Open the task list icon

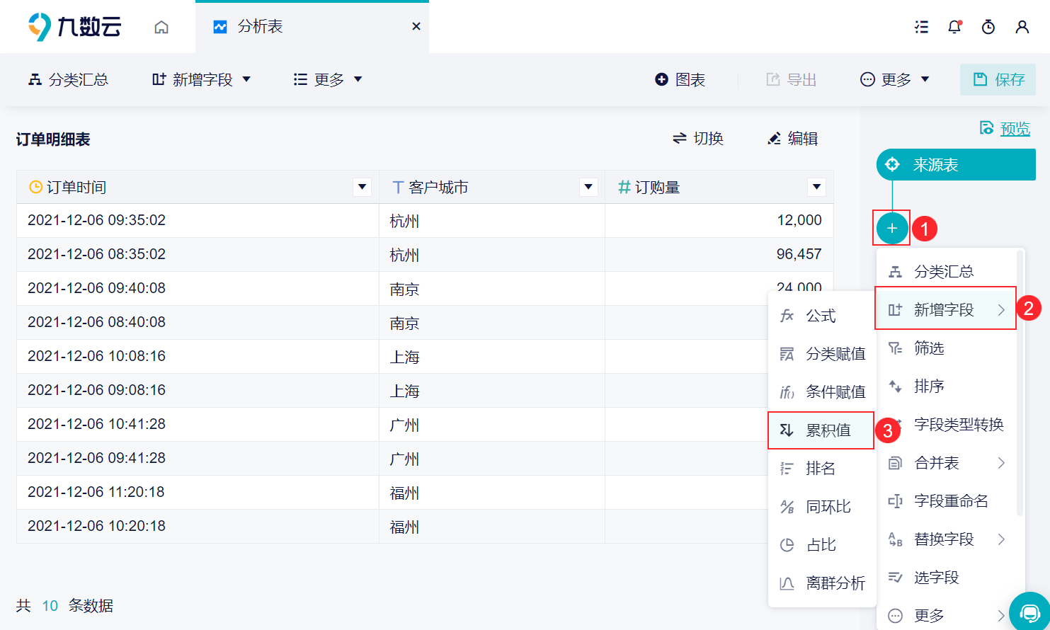[x=921, y=27]
